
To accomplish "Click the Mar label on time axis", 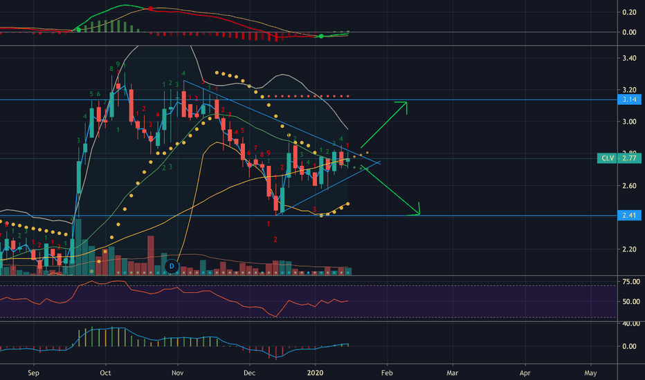I will tap(452, 373).
